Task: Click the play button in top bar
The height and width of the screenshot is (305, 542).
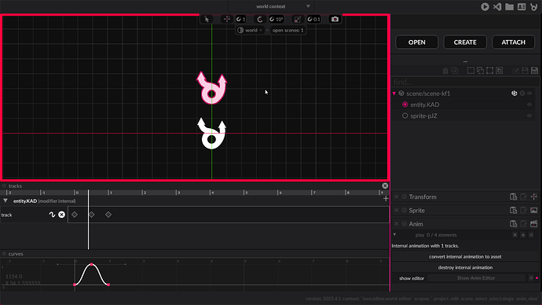Action: [x=485, y=6]
